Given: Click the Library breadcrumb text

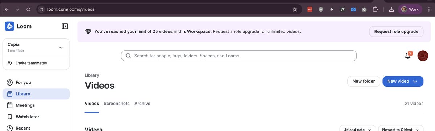Looking at the screenshot, I should click(92, 75).
